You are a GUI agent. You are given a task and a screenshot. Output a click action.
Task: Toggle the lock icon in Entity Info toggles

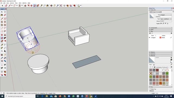coord(163,23)
